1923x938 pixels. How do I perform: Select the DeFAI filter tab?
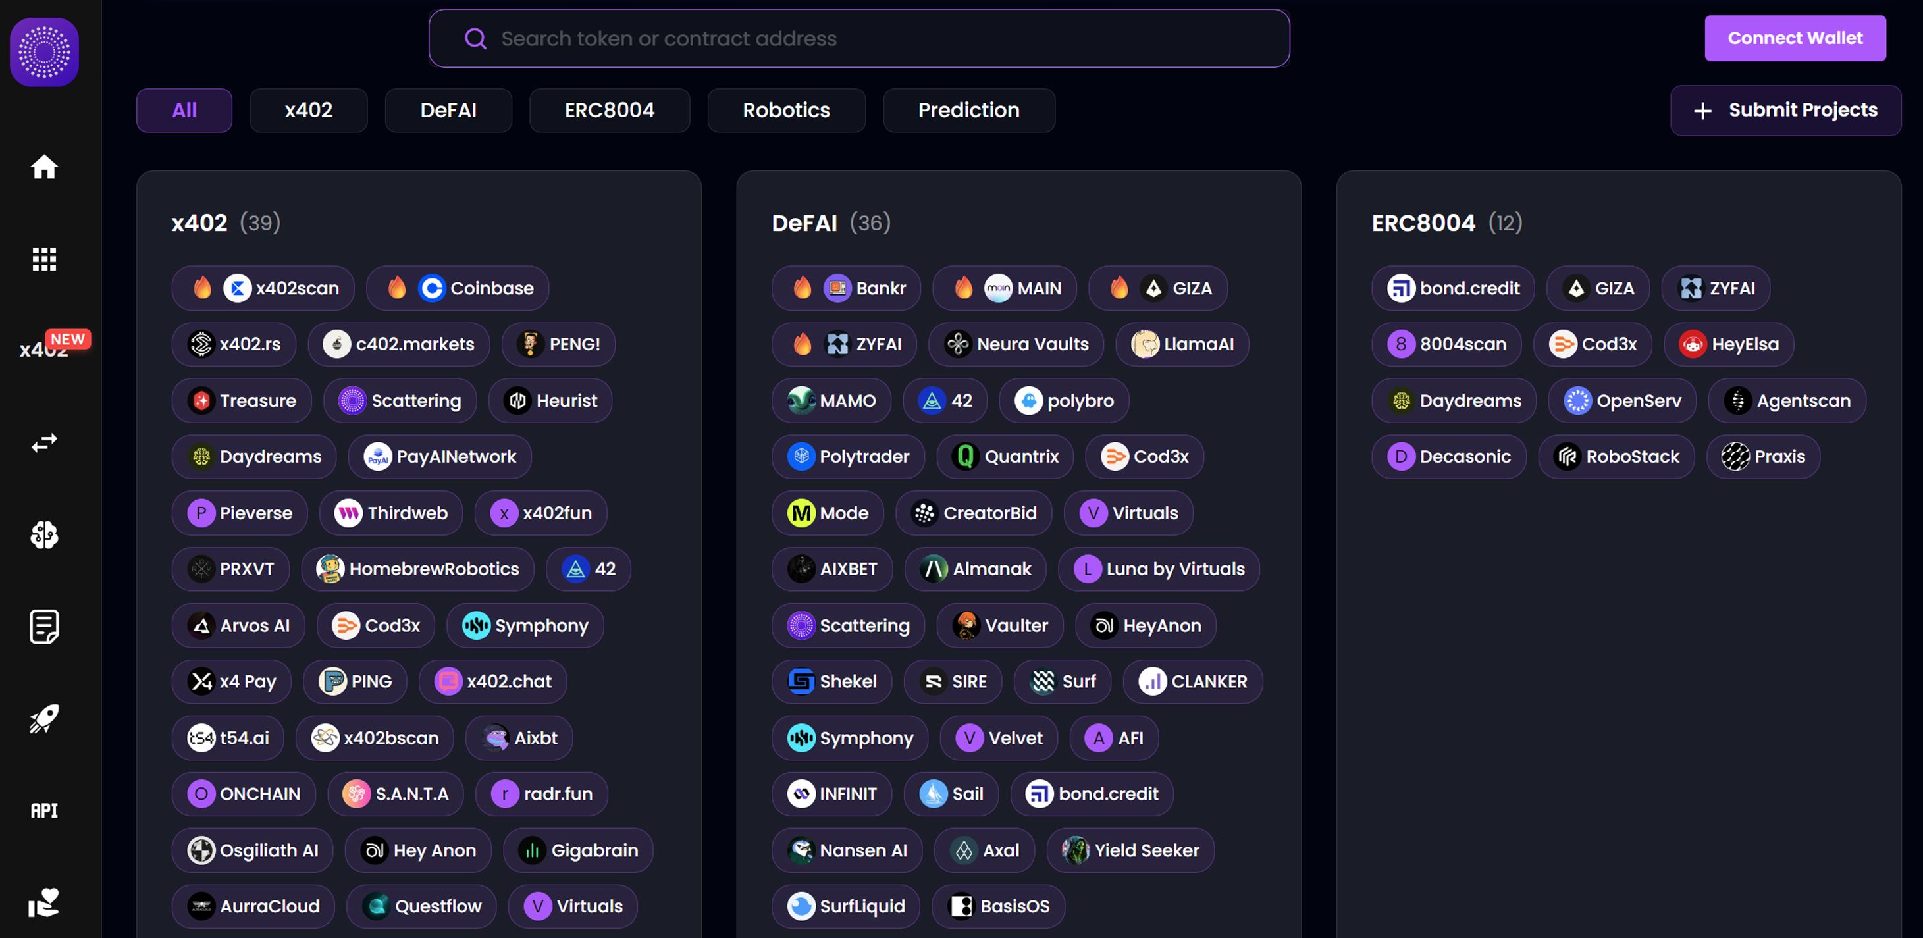pos(448,111)
